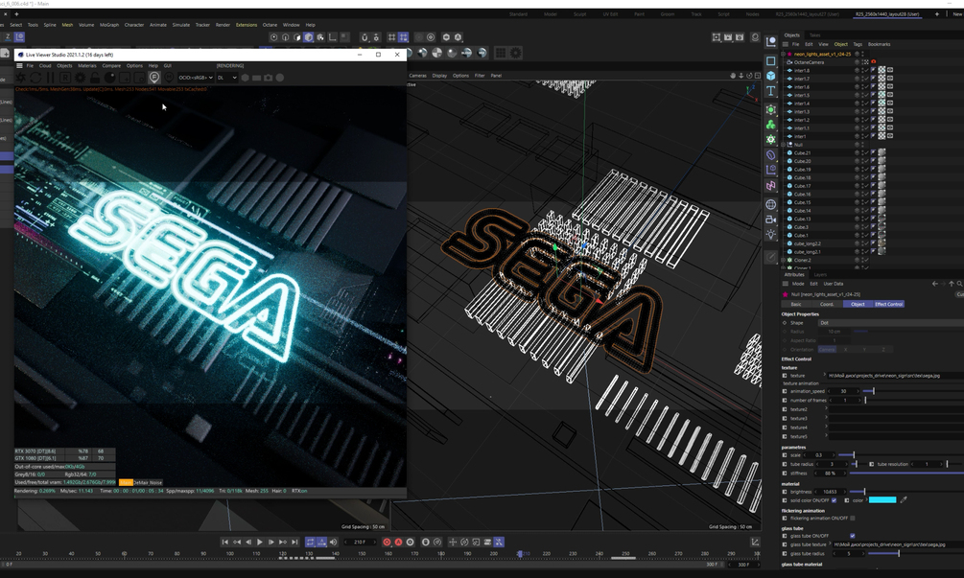The width and height of the screenshot is (964, 578).
Task: Select the Coord. attribute tab
Action: [x=827, y=304]
